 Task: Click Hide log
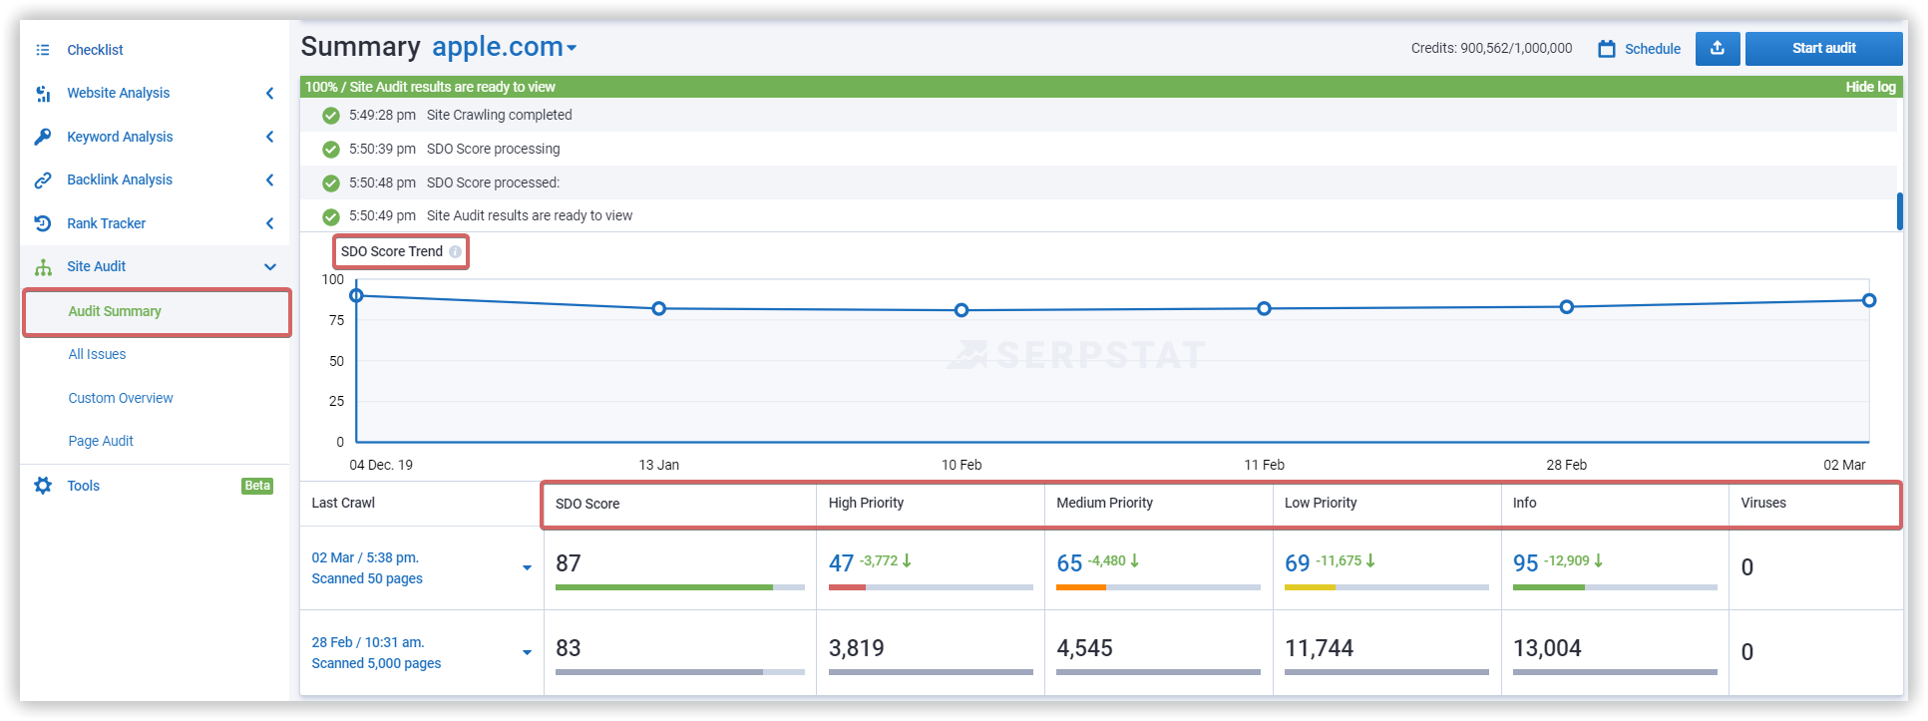point(1870,87)
